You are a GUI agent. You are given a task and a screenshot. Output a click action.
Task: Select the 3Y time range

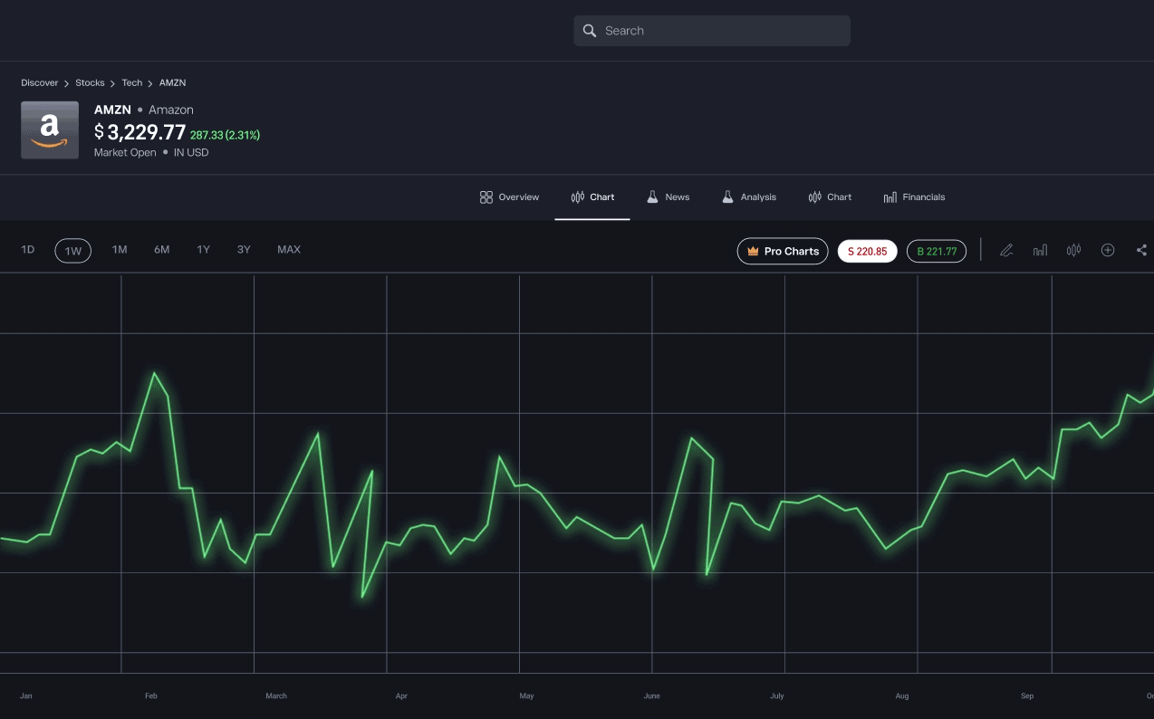[244, 250]
